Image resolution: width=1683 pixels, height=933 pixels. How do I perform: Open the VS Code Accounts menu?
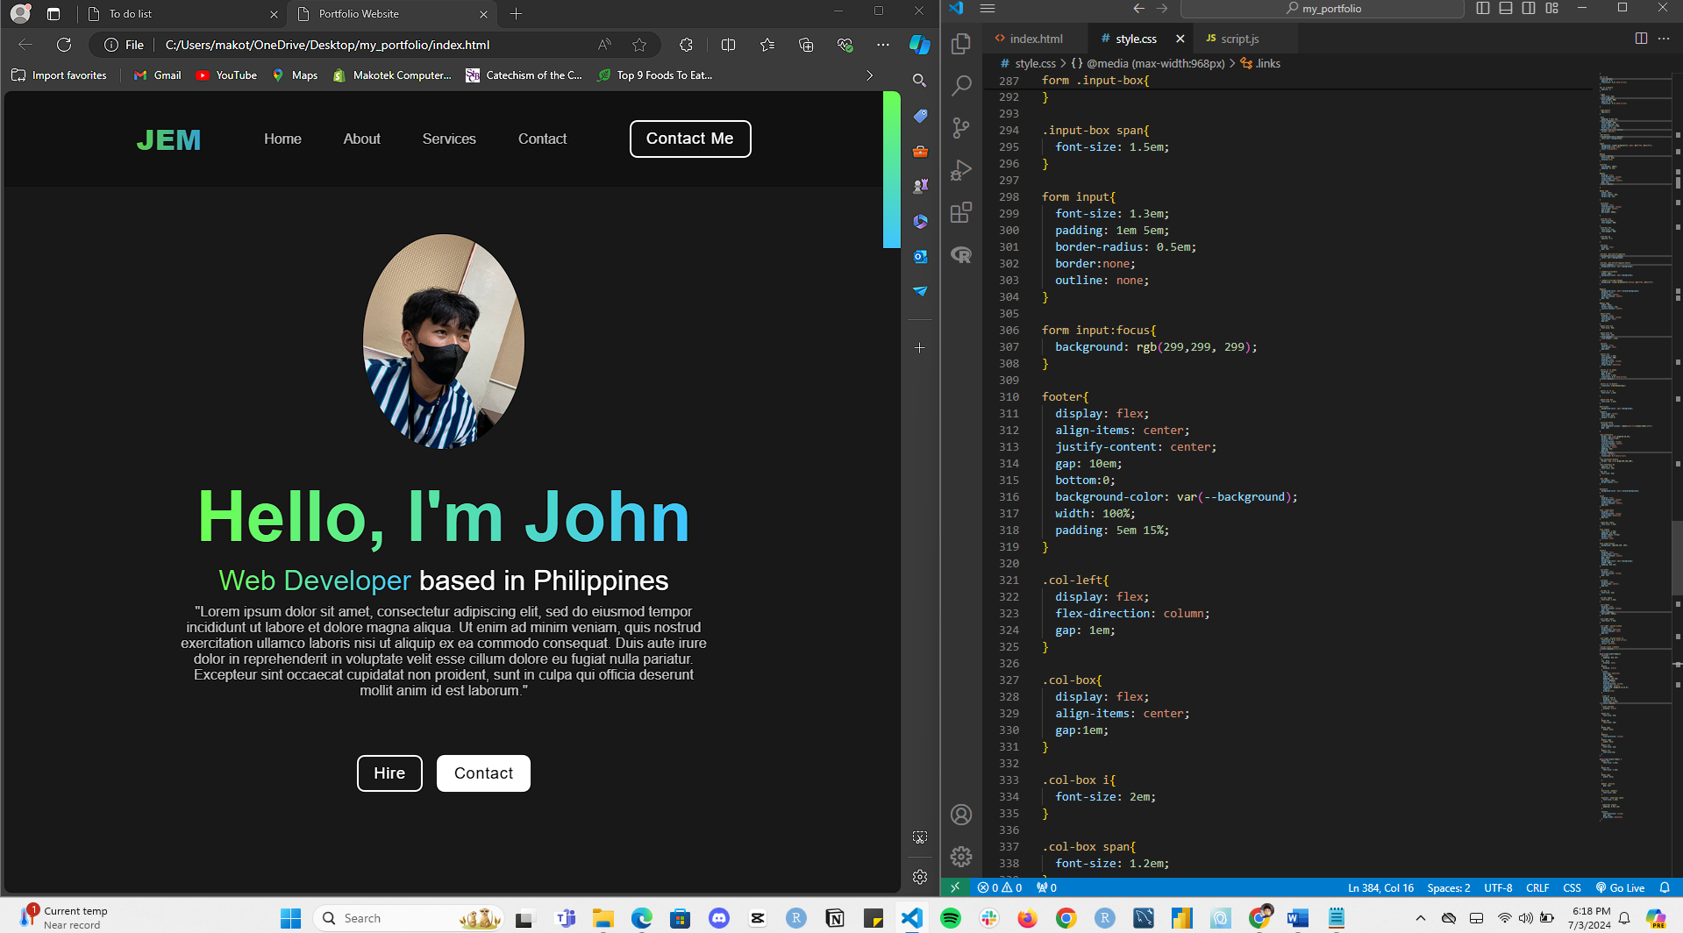tap(961, 815)
